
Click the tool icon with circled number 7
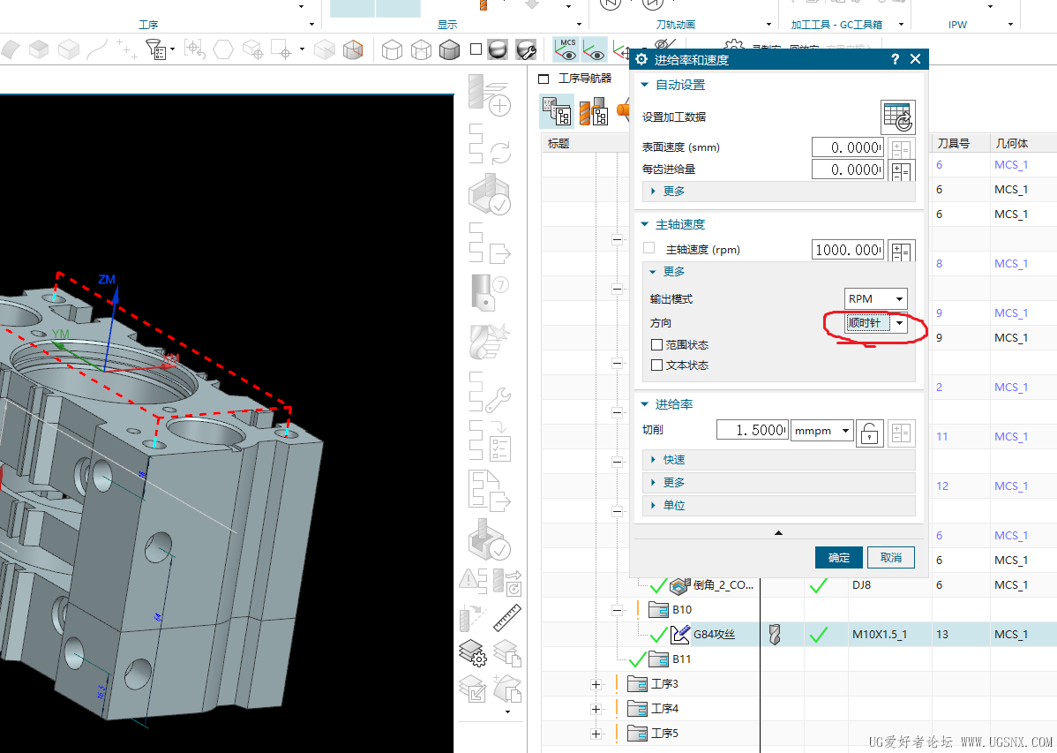click(x=490, y=293)
